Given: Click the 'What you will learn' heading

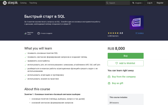Looking at the screenshot, I should click(x=38, y=48).
